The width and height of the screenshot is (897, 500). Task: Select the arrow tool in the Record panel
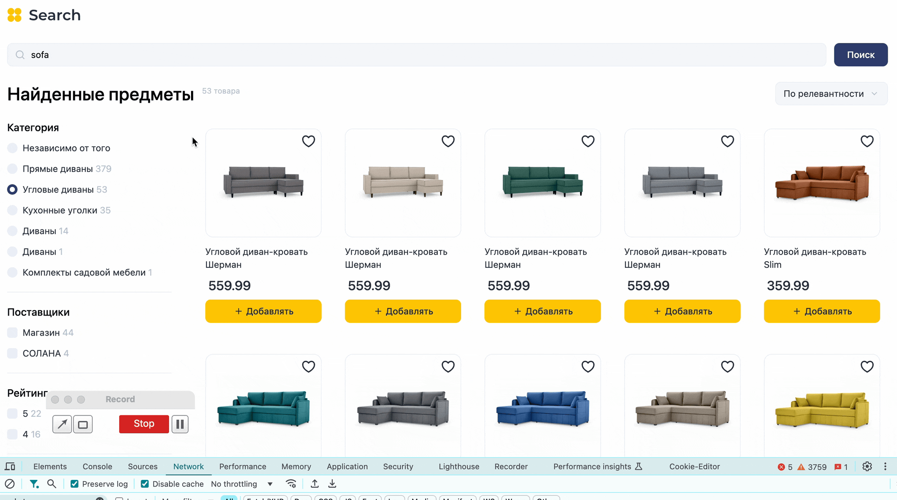tap(62, 424)
